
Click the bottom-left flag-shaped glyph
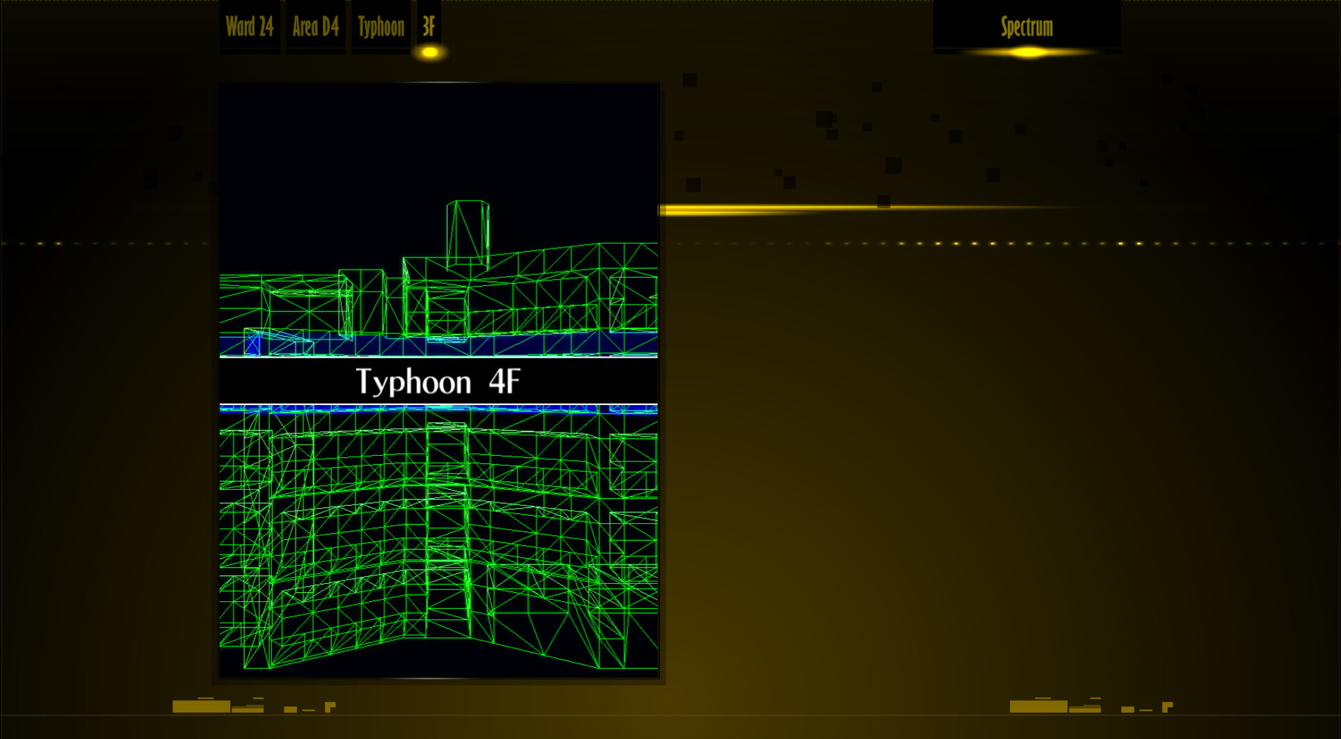pyautogui.click(x=330, y=707)
